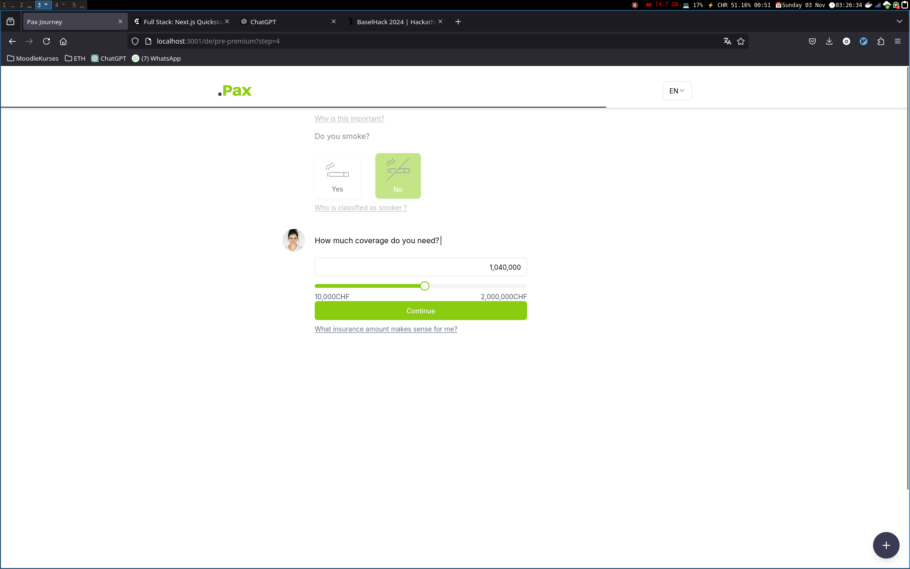Open the Extensions puzzle icon
Screen dimensions: 910x569
881,41
